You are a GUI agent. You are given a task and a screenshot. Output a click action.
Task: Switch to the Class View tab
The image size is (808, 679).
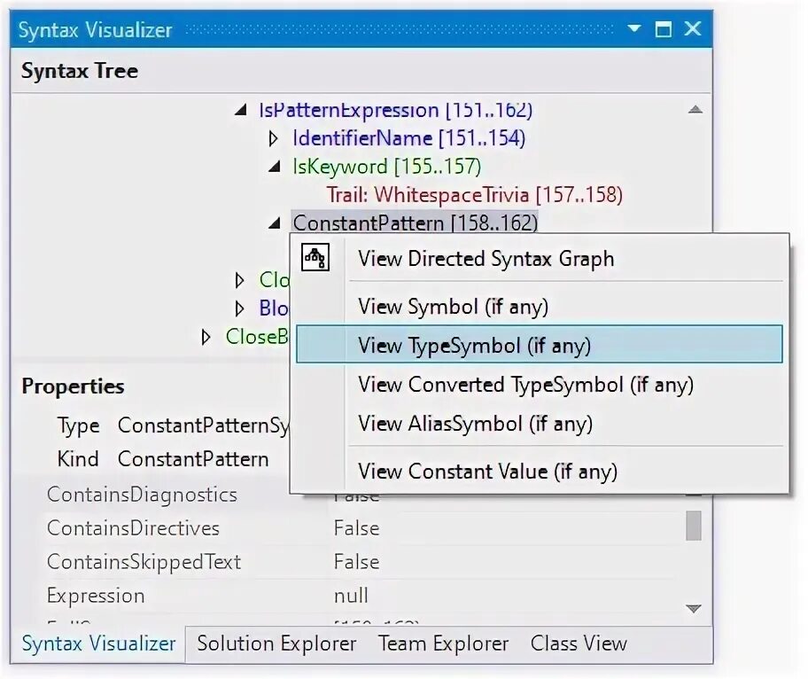pyautogui.click(x=579, y=644)
